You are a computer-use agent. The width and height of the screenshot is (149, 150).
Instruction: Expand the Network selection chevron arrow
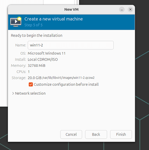(13, 93)
